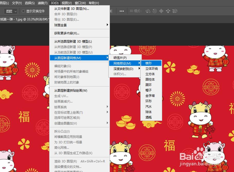Choose 拆分凸出(I)

[80, 131]
